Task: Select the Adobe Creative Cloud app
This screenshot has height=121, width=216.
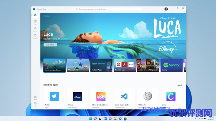Action: coord(101,98)
